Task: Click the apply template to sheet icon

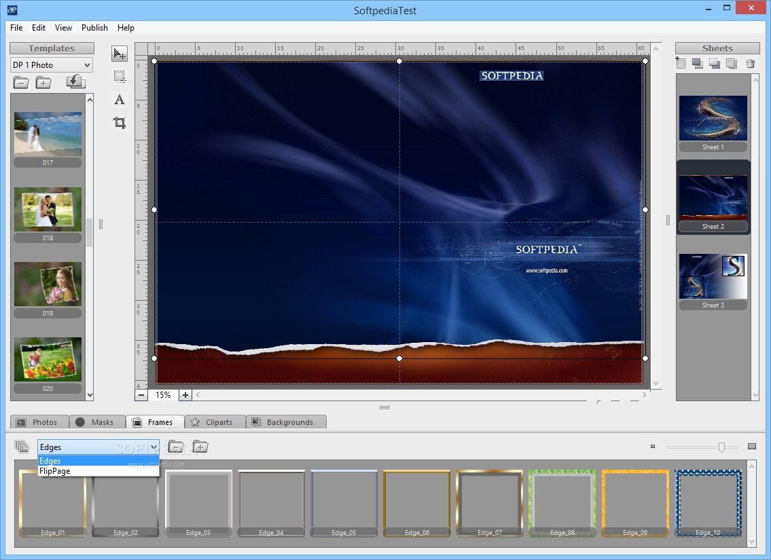Action: pos(75,81)
